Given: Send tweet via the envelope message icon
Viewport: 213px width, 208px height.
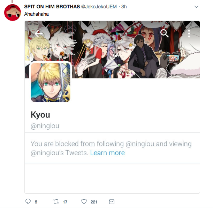Looking at the screenshot, I should pos(112,202).
